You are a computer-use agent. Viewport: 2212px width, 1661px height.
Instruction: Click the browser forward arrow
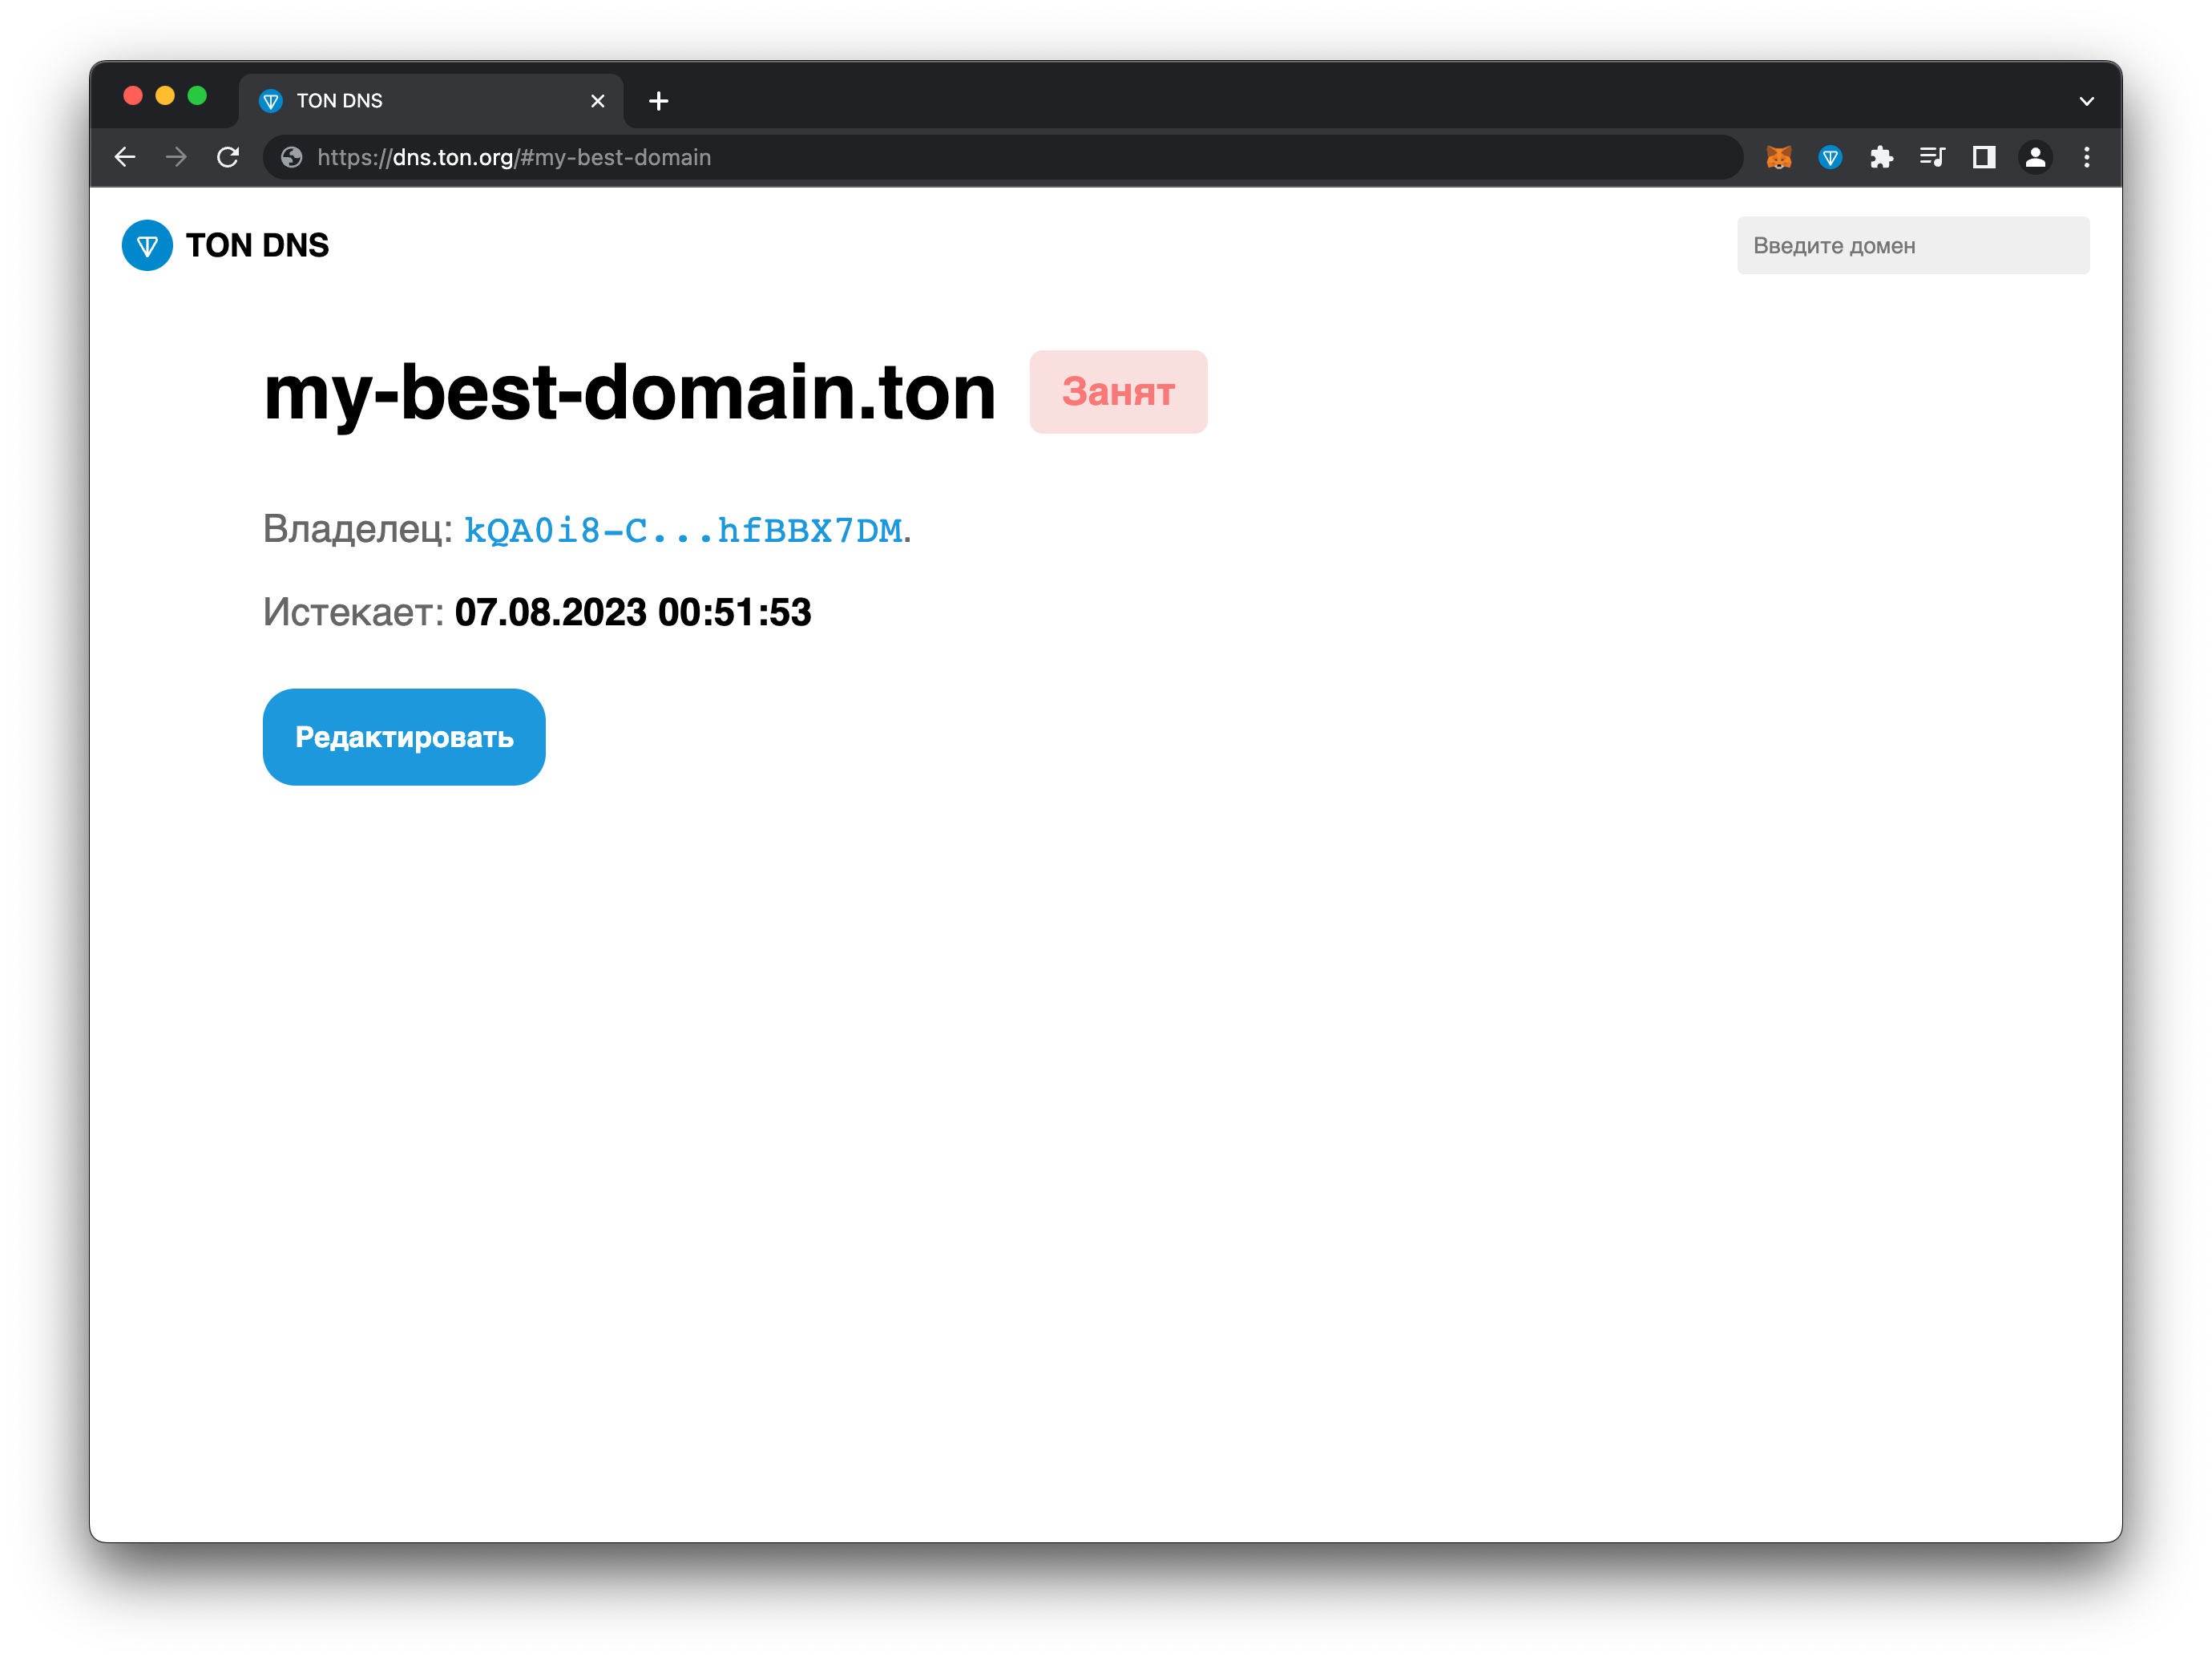(x=176, y=157)
